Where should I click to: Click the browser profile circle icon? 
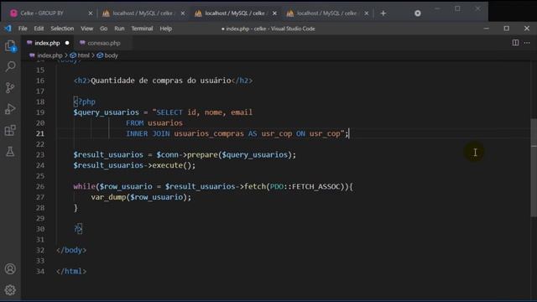pos(418,13)
